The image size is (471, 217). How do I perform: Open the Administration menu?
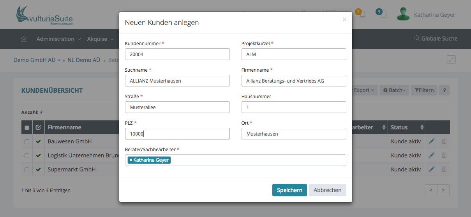(58, 39)
